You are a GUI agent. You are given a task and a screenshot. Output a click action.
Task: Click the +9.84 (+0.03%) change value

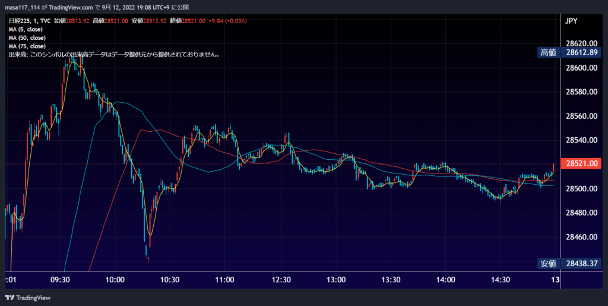227,21
